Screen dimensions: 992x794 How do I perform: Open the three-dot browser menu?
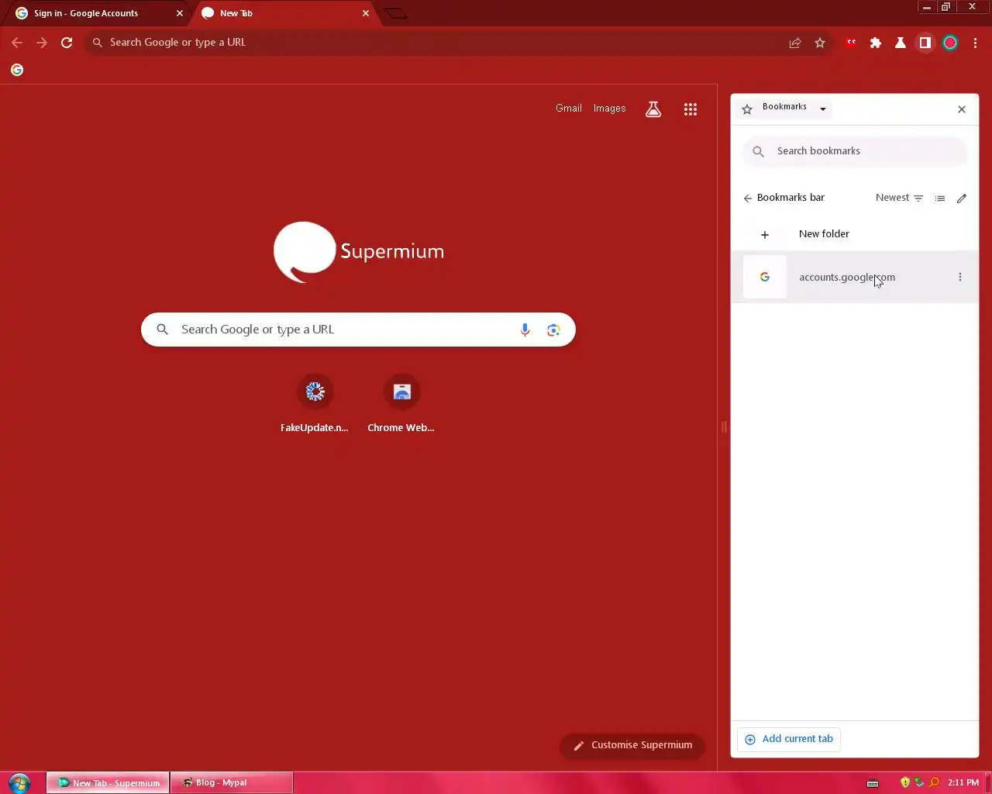(975, 43)
